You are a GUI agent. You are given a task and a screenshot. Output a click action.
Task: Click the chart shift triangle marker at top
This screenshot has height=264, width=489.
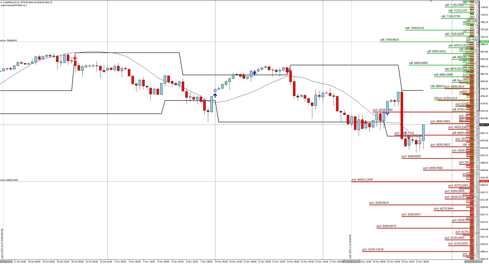(x=431, y=1)
